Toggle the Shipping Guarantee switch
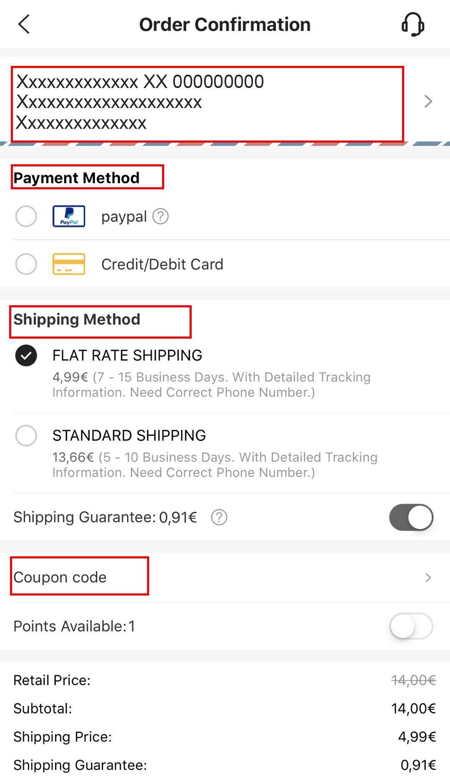The height and width of the screenshot is (779, 450). click(411, 517)
